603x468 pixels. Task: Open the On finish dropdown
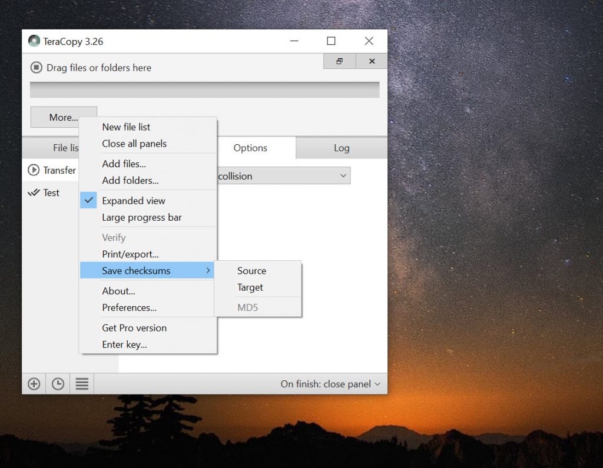click(x=330, y=383)
